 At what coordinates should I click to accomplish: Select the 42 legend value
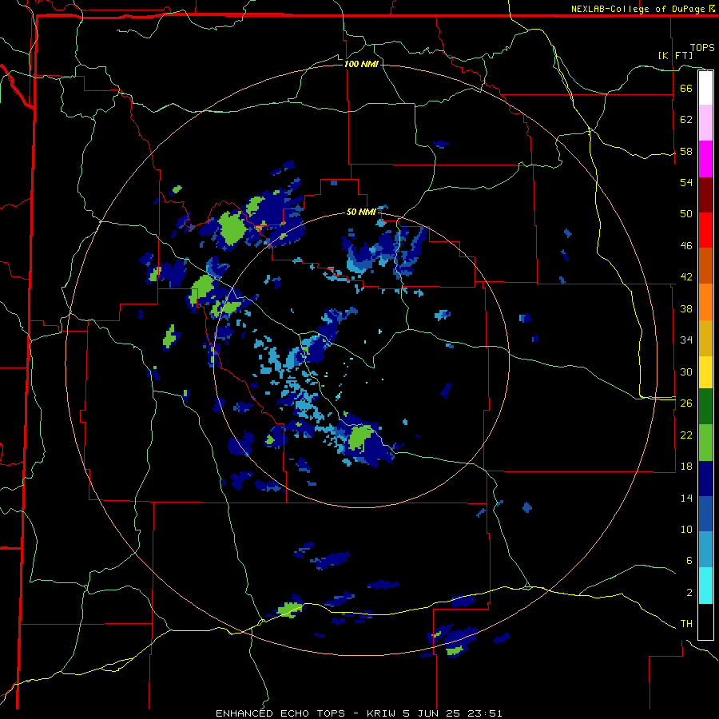686,277
